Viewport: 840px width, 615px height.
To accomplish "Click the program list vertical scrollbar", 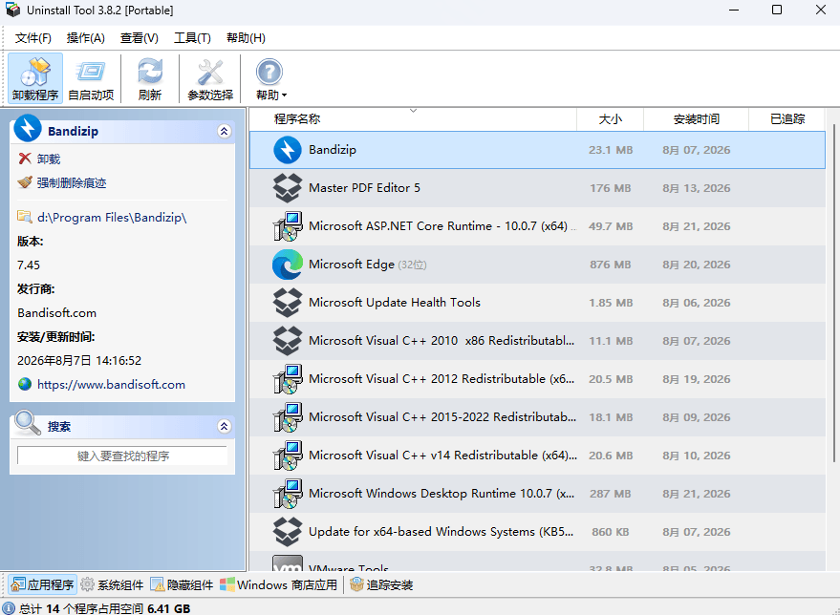I will tap(833, 293).
